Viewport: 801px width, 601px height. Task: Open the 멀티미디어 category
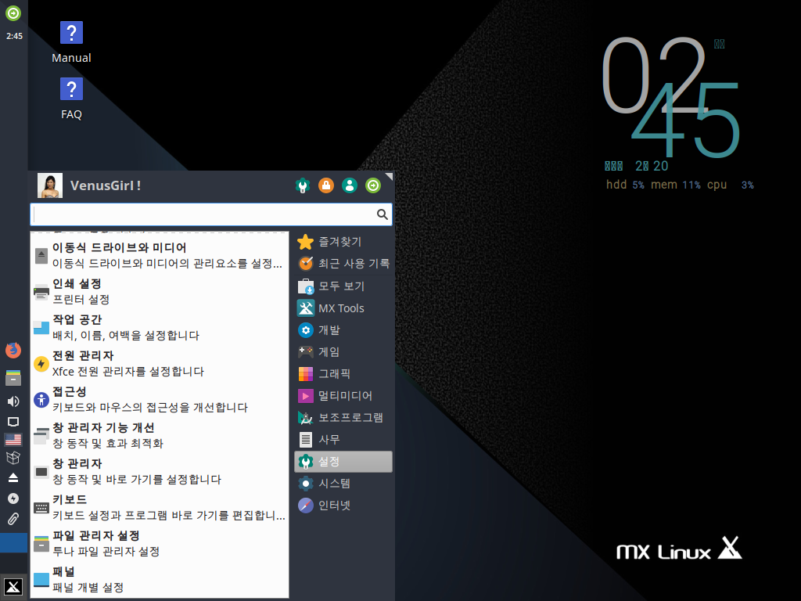coord(343,396)
